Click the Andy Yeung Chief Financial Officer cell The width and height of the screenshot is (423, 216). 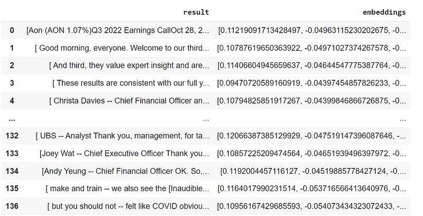tap(125, 171)
